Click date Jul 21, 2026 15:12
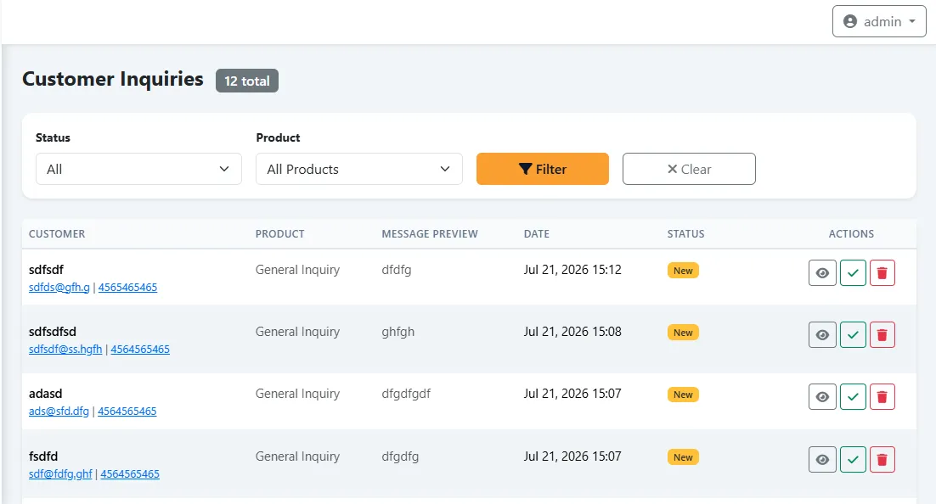 point(572,270)
